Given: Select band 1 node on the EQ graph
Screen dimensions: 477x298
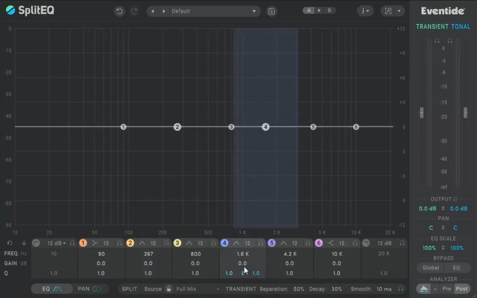Looking at the screenshot, I should point(123,127).
